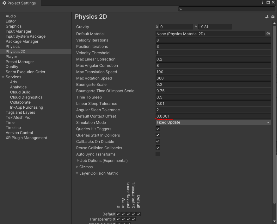Edit the Max Translation Speed field
Viewport: 277px width, 224px height.
213,72
